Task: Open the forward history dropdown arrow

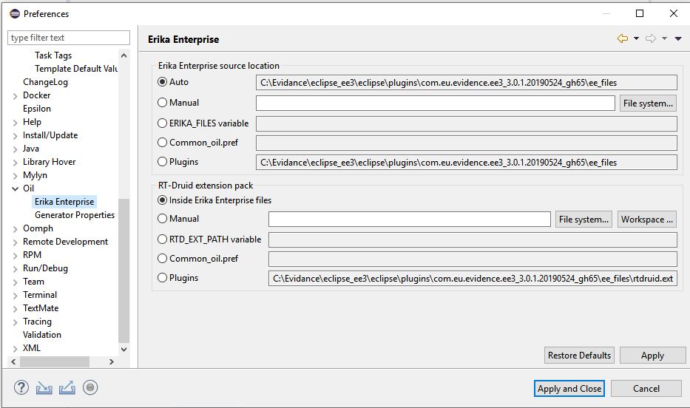Action: coord(664,38)
